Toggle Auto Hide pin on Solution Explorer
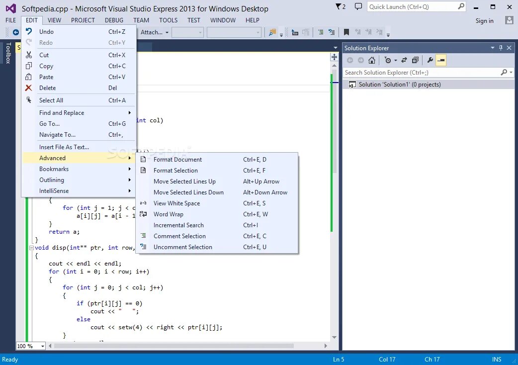Image resolution: width=518 pixels, height=365 pixels. pos(501,48)
